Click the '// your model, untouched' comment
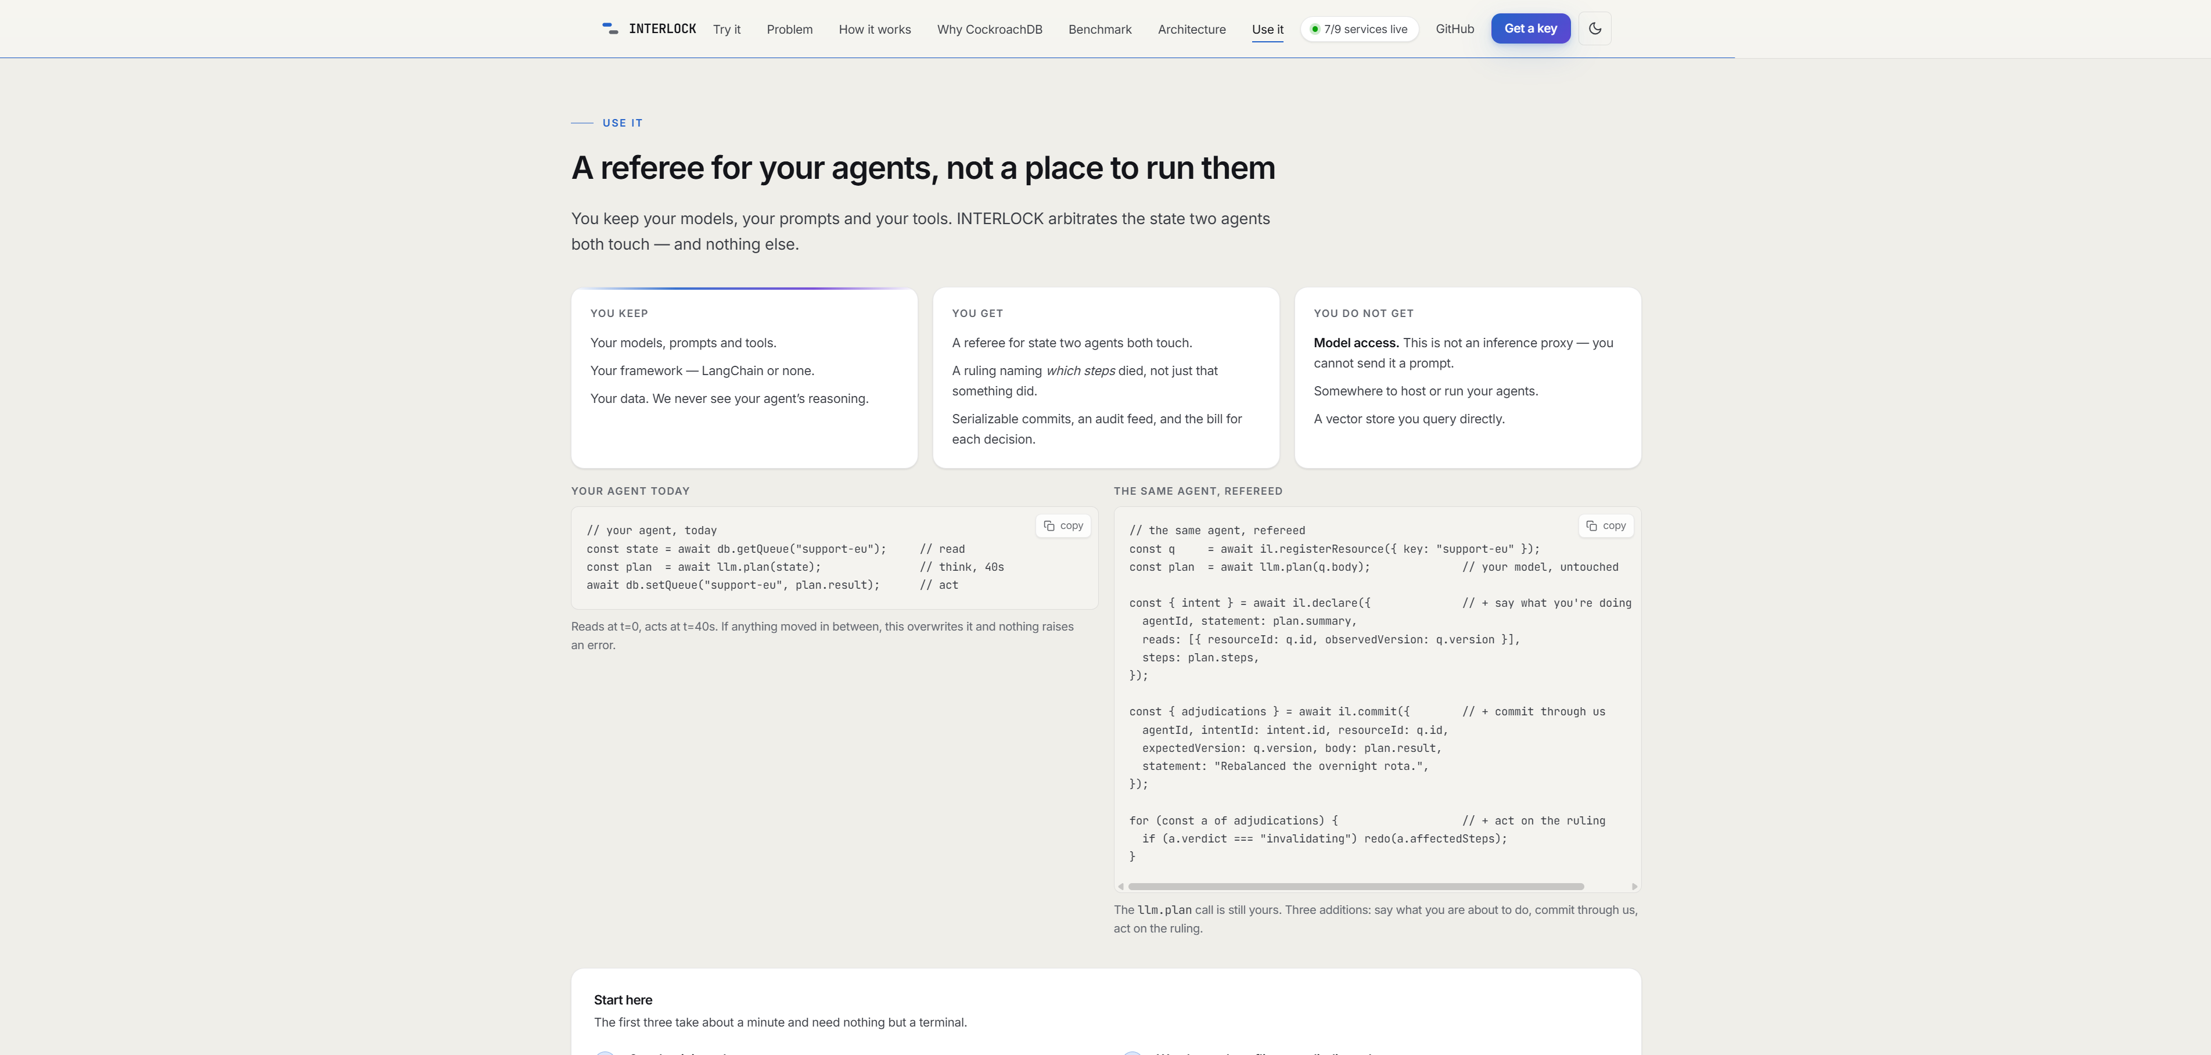2211x1055 pixels. tap(1540, 567)
